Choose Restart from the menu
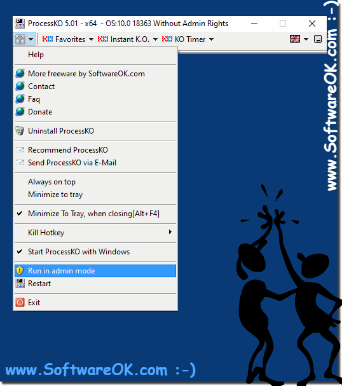342x386 pixels. [x=95, y=284]
